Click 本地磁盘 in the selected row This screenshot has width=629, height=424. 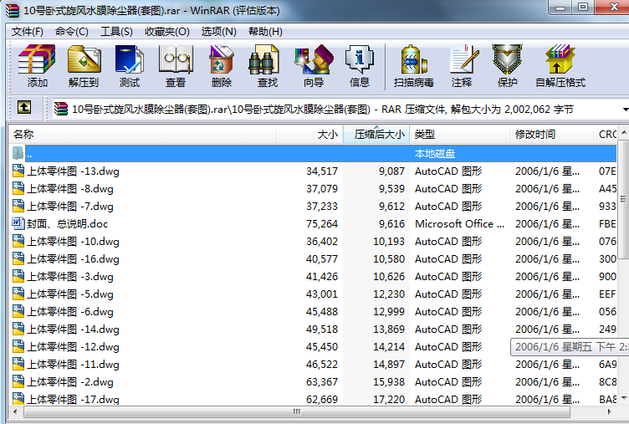coord(435,154)
